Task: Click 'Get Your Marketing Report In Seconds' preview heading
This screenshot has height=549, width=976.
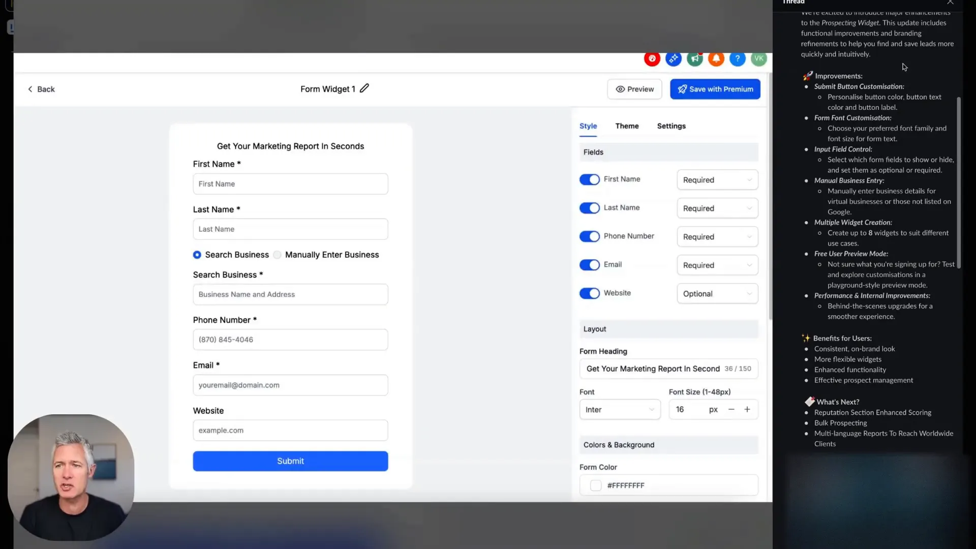Action: [x=290, y=146]
